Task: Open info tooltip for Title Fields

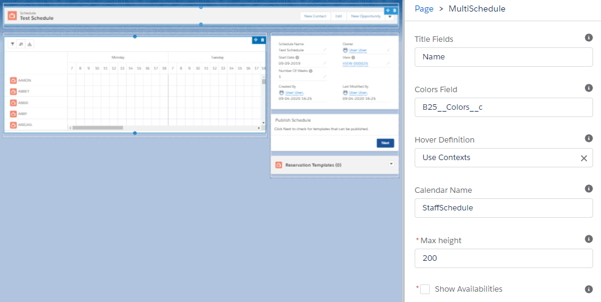Action: [588, 38]
